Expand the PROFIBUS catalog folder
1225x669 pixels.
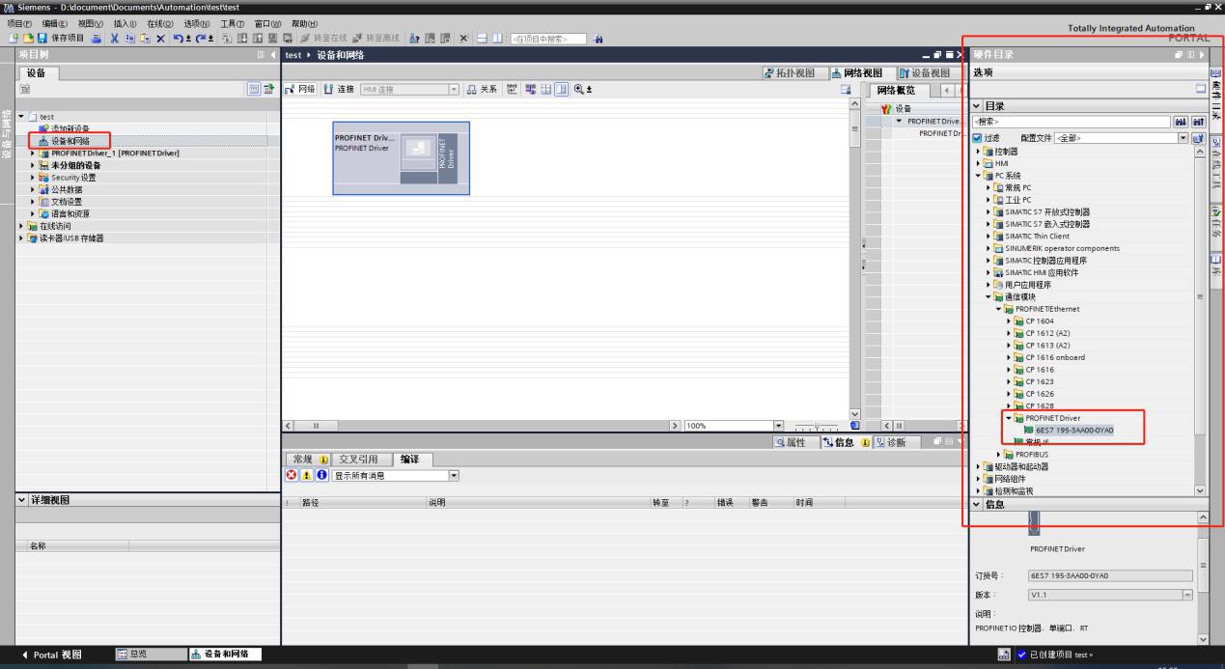click(998, 454)
